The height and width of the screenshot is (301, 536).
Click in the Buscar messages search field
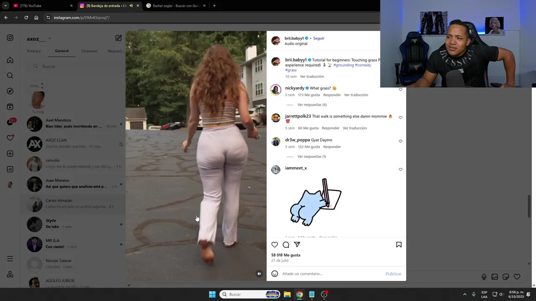coord(74,66)
